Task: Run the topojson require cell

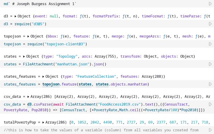Action: [x=210, y=44]
